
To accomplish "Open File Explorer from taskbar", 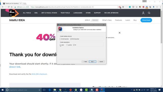I will coord(55,90).
